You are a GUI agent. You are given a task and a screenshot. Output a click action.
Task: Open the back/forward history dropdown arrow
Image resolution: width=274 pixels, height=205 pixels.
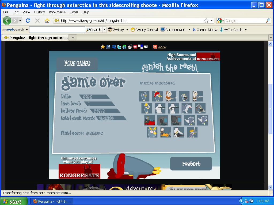[20, 21]
